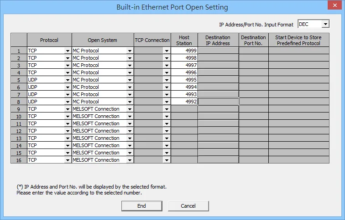
Task: Click the Open System column header
Action: pyautogui.click(x=103, y=40)
